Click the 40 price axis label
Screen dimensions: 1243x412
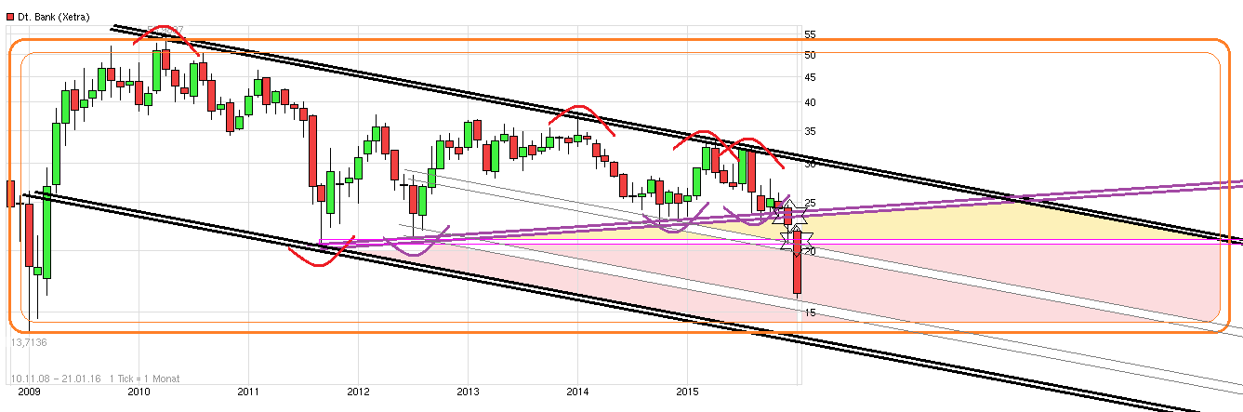click(x=810, y=103)
